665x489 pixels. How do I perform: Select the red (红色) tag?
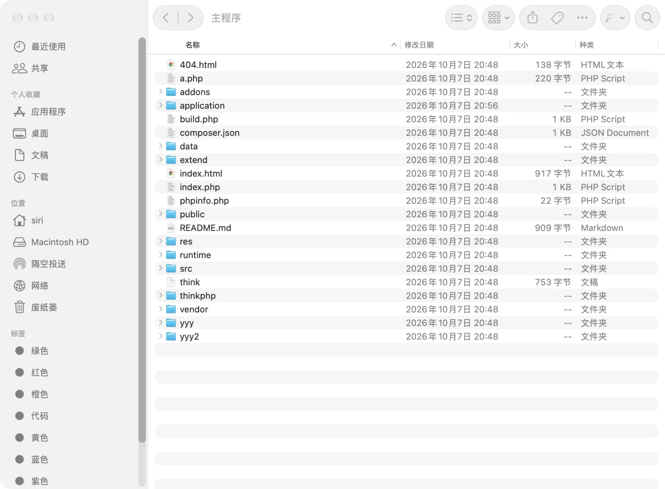(x=32, y=372)
